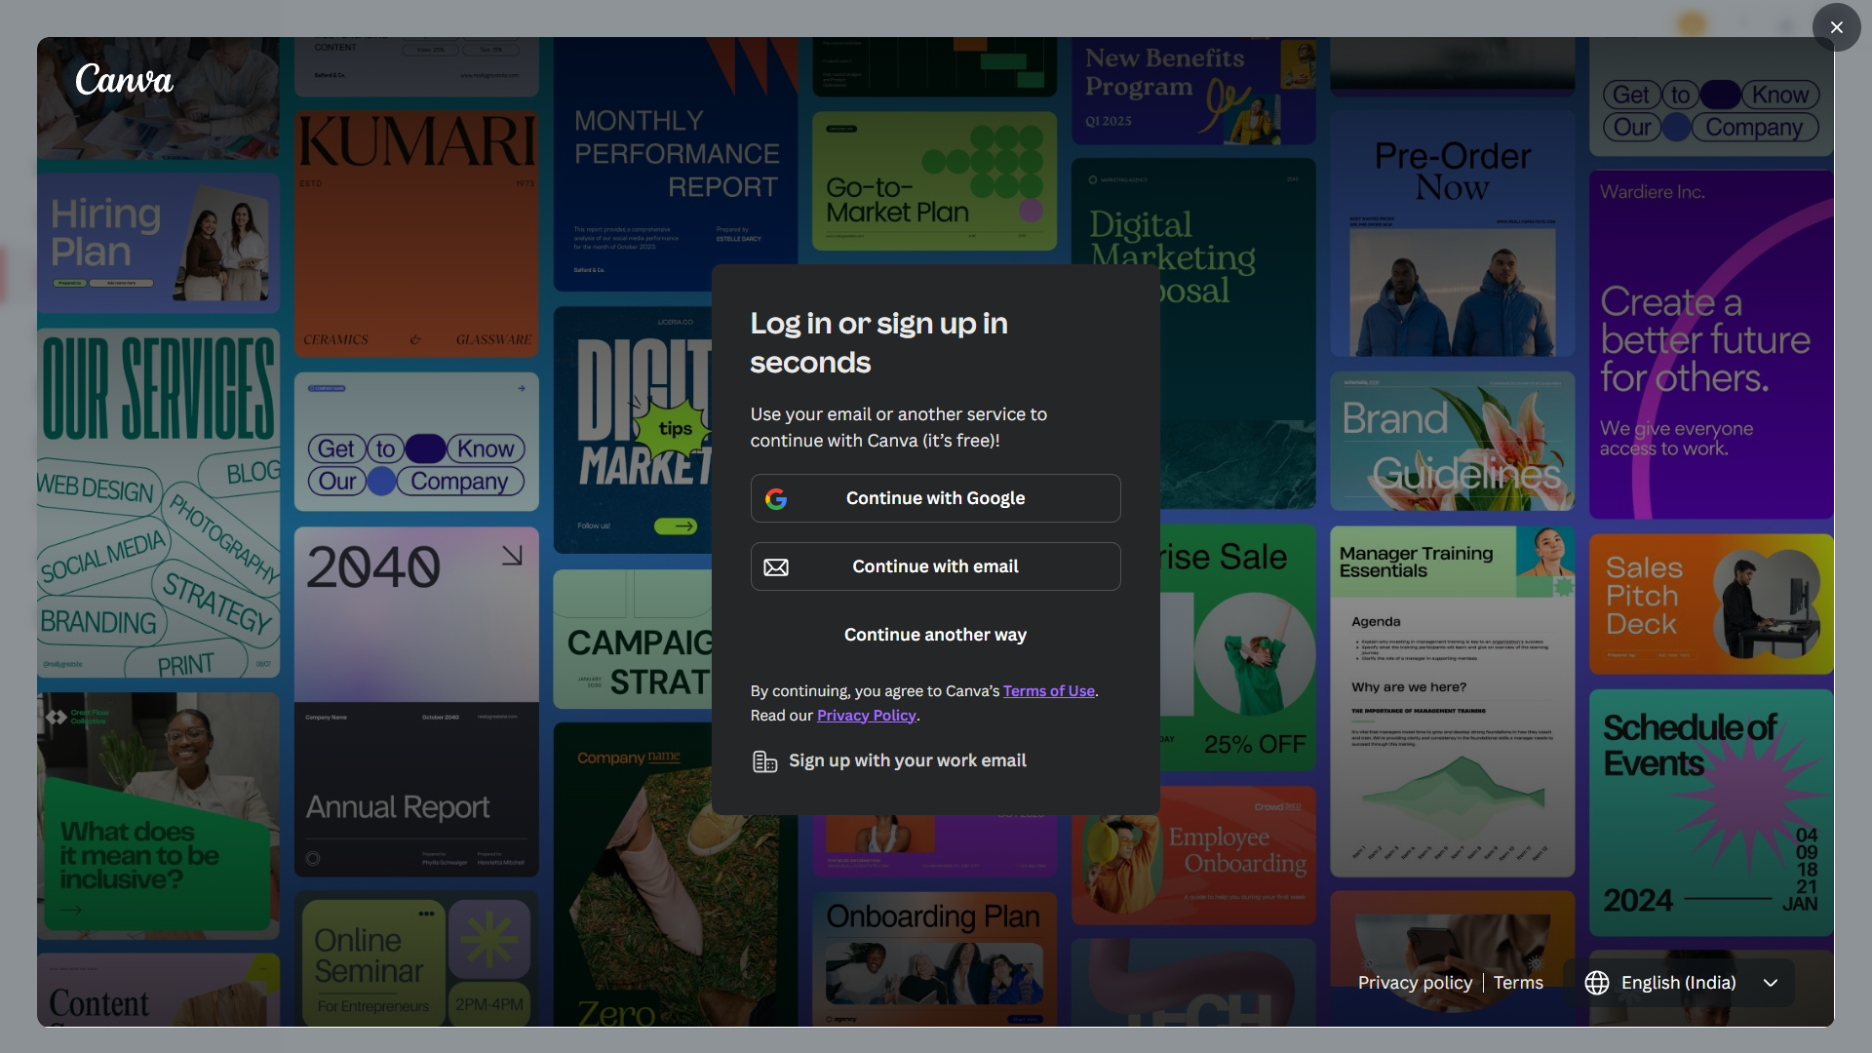Click the Terms link at bottom right
This screenshot has height=1053, width=1872.
pyautogui.click(x=1518, y=983)
